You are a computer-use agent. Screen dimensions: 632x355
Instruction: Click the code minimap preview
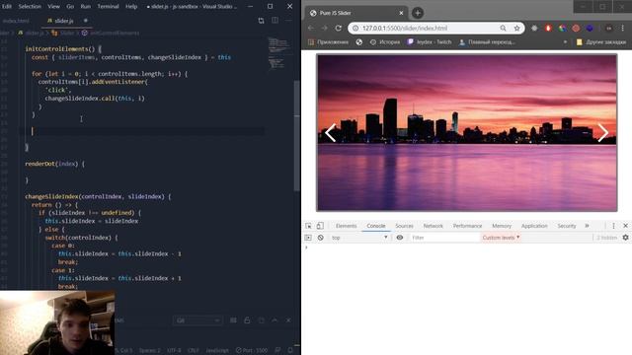(278, 54)
